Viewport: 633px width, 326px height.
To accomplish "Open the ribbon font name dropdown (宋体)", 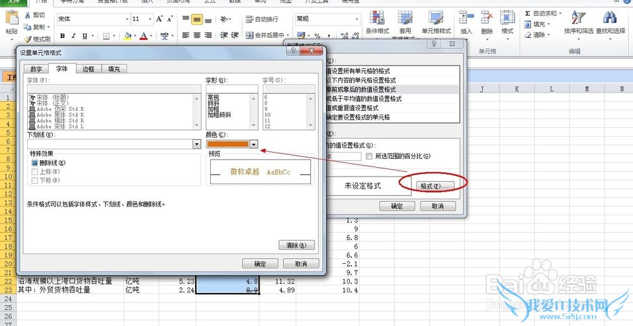I will [127, 19].
